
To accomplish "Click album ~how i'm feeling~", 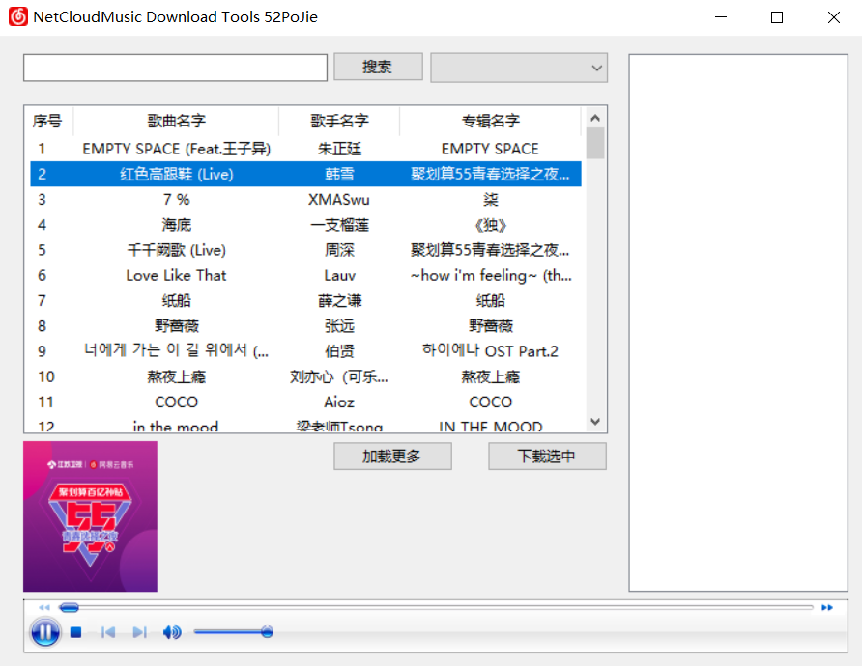I will (x=490, y=275).
